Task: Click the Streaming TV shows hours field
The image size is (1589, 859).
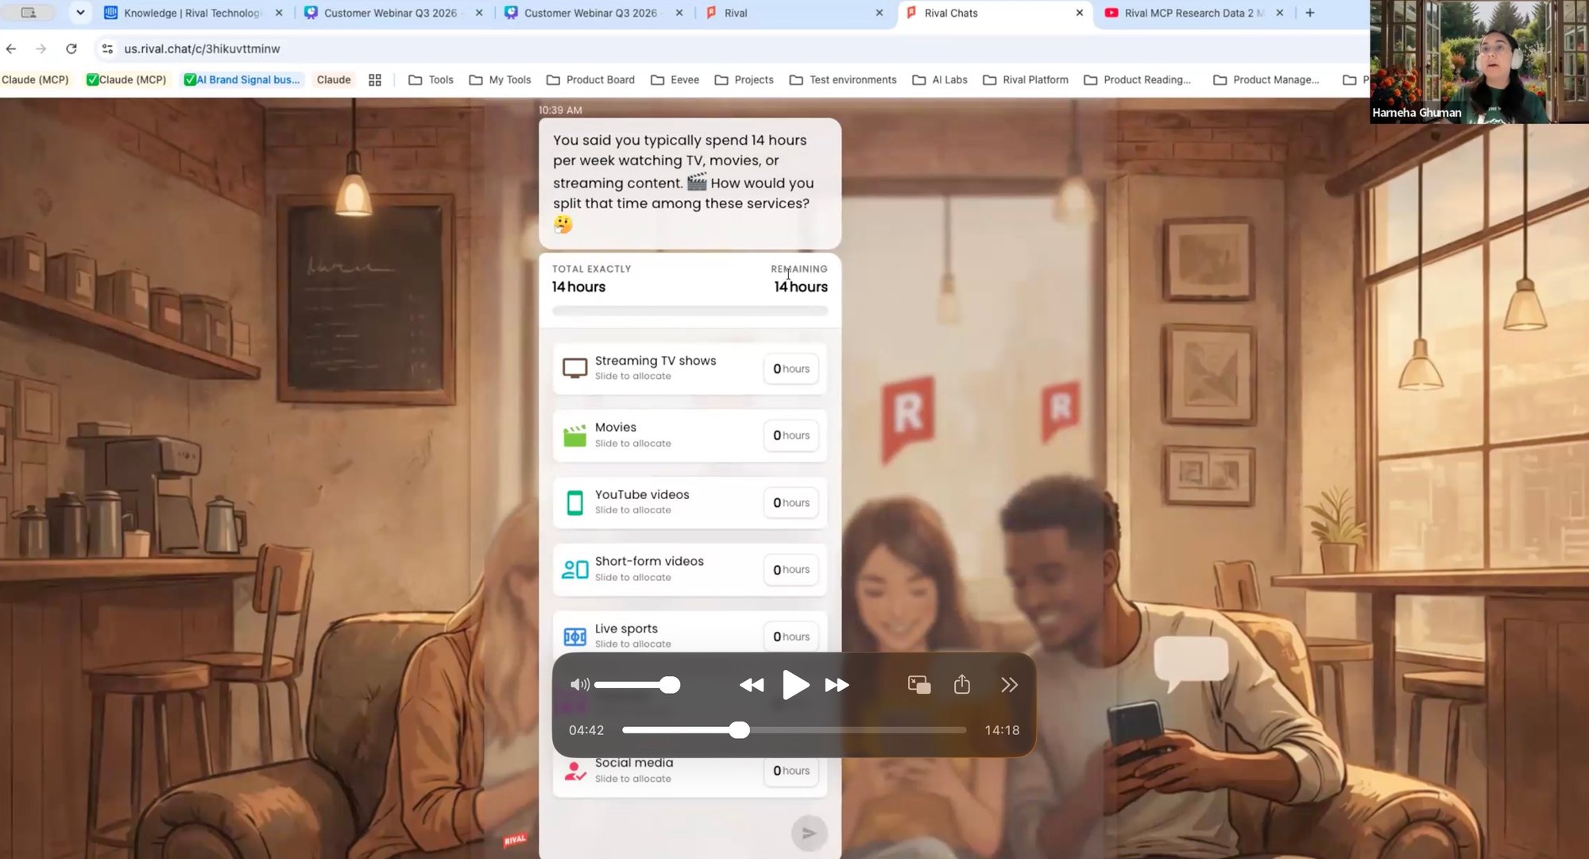Action: coord(791,369)
